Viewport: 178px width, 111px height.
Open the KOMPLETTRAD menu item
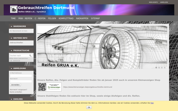[x=66, y=18]
